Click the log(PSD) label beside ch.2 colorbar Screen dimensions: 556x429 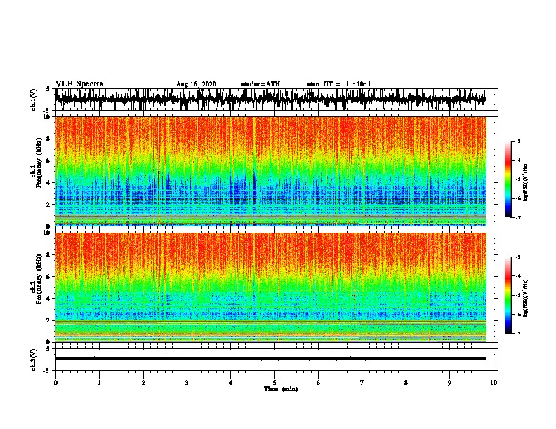coord(525,298)
